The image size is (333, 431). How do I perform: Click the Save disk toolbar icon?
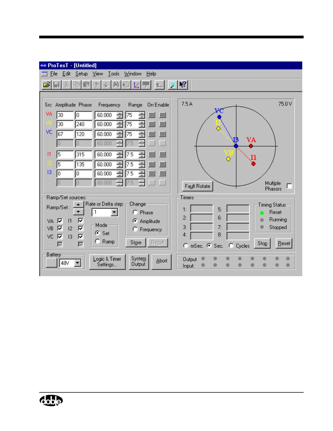57,85
